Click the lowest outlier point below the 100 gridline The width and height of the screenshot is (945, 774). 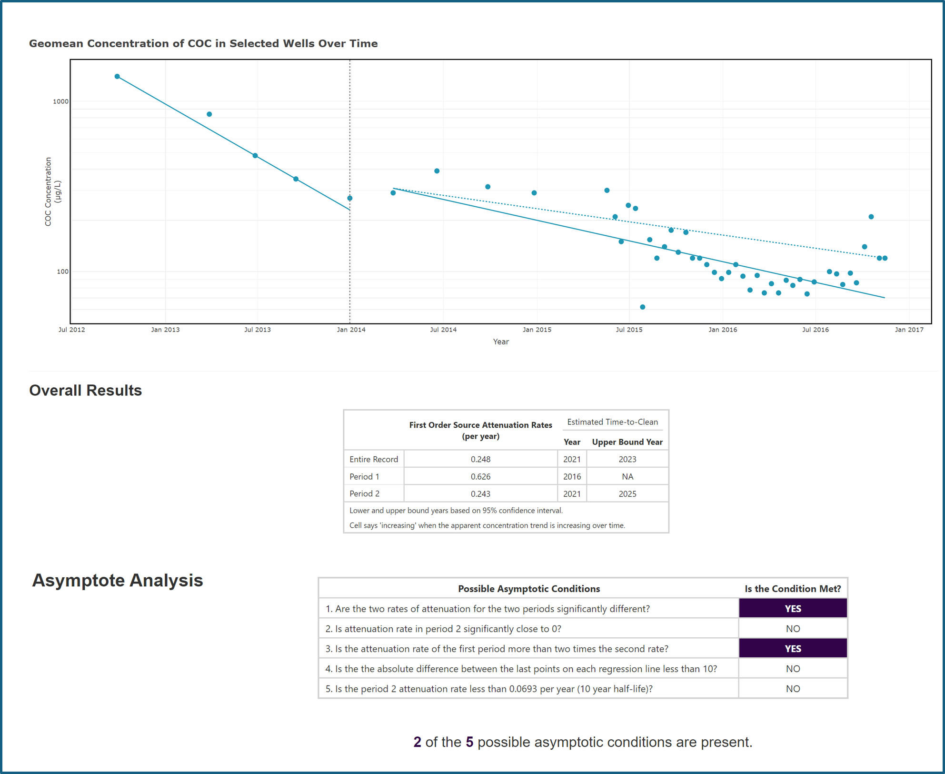coord(643,307)
